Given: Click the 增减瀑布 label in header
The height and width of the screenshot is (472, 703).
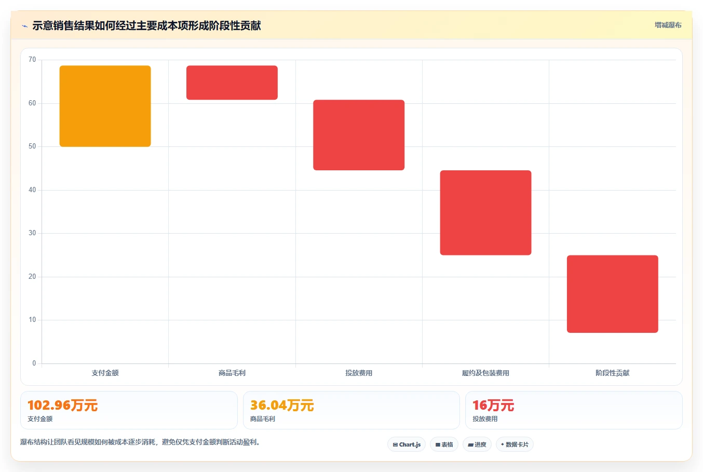Looking at the screenshot, I should click(668, 25).
